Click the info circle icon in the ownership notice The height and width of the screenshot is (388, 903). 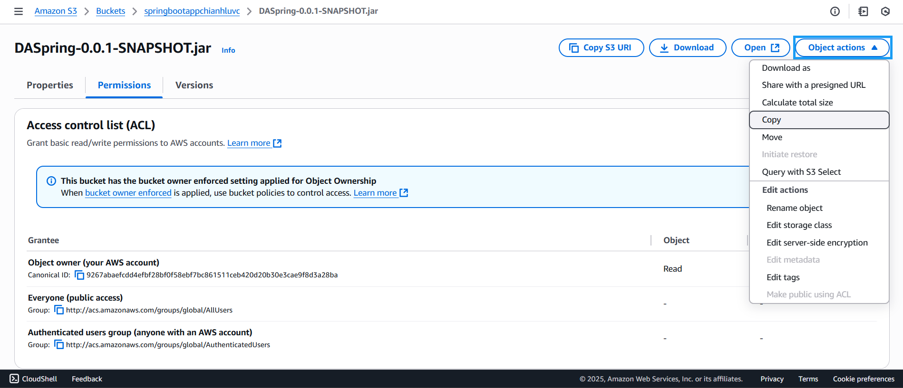[51, 181]
